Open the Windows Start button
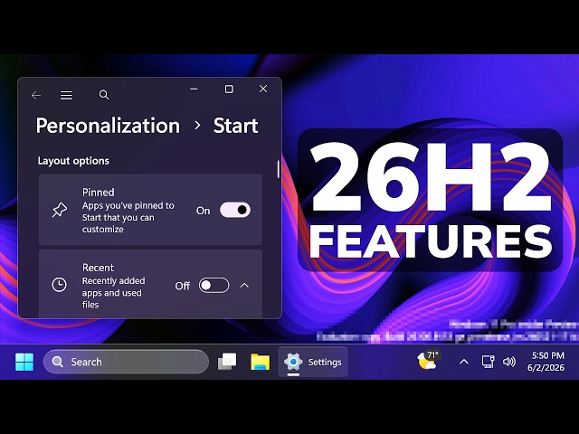The width and height of the screenshot is (579, 434). point(24,362)
